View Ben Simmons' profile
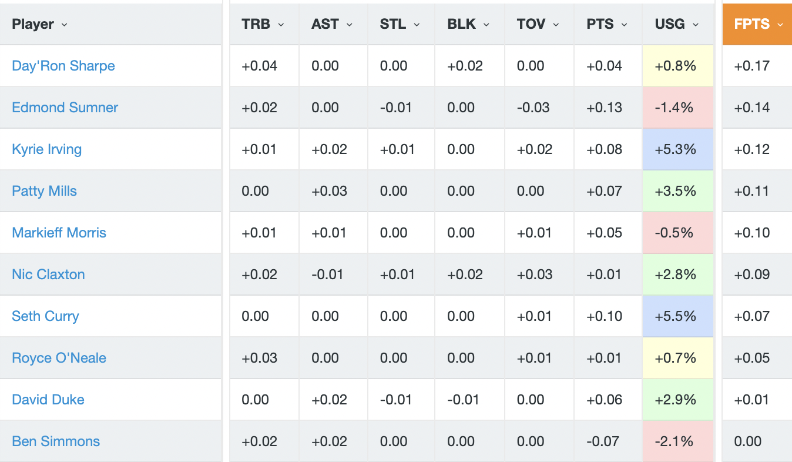 tap(56, 441)
